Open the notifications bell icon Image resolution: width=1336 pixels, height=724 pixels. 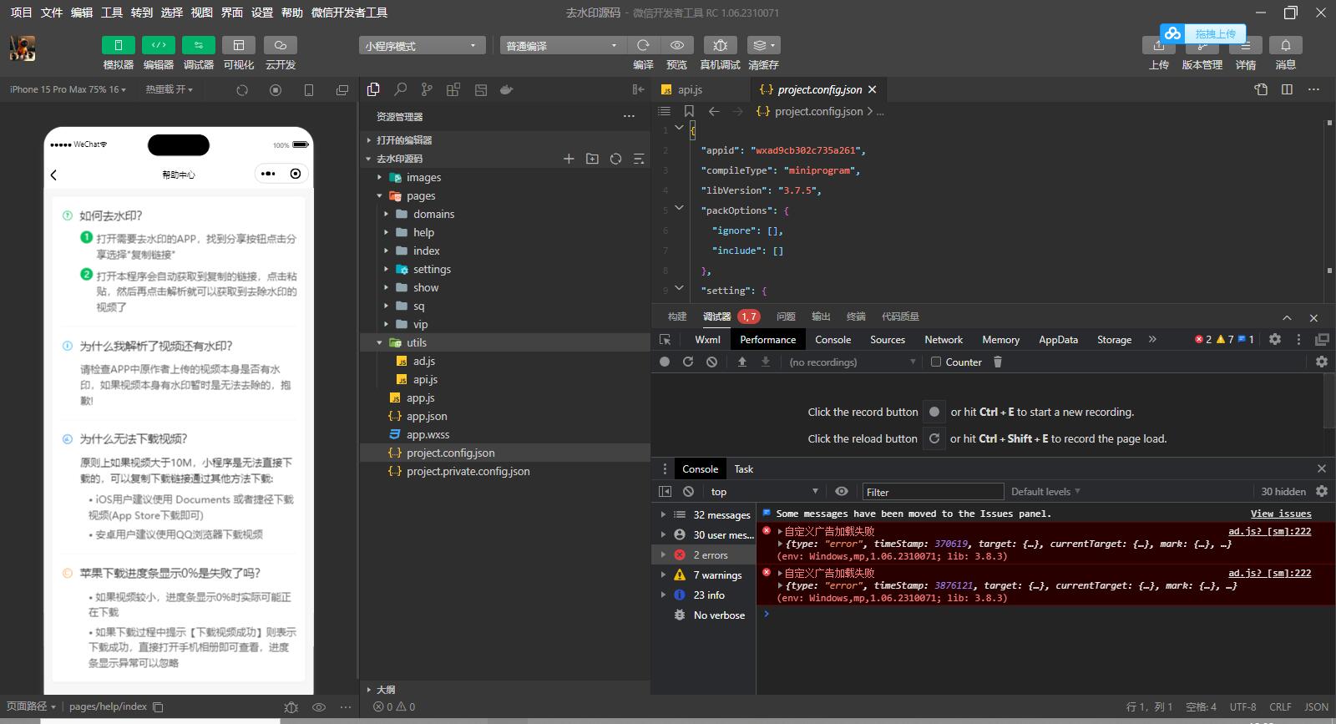pyautogui.click(x=1285, y=45)
